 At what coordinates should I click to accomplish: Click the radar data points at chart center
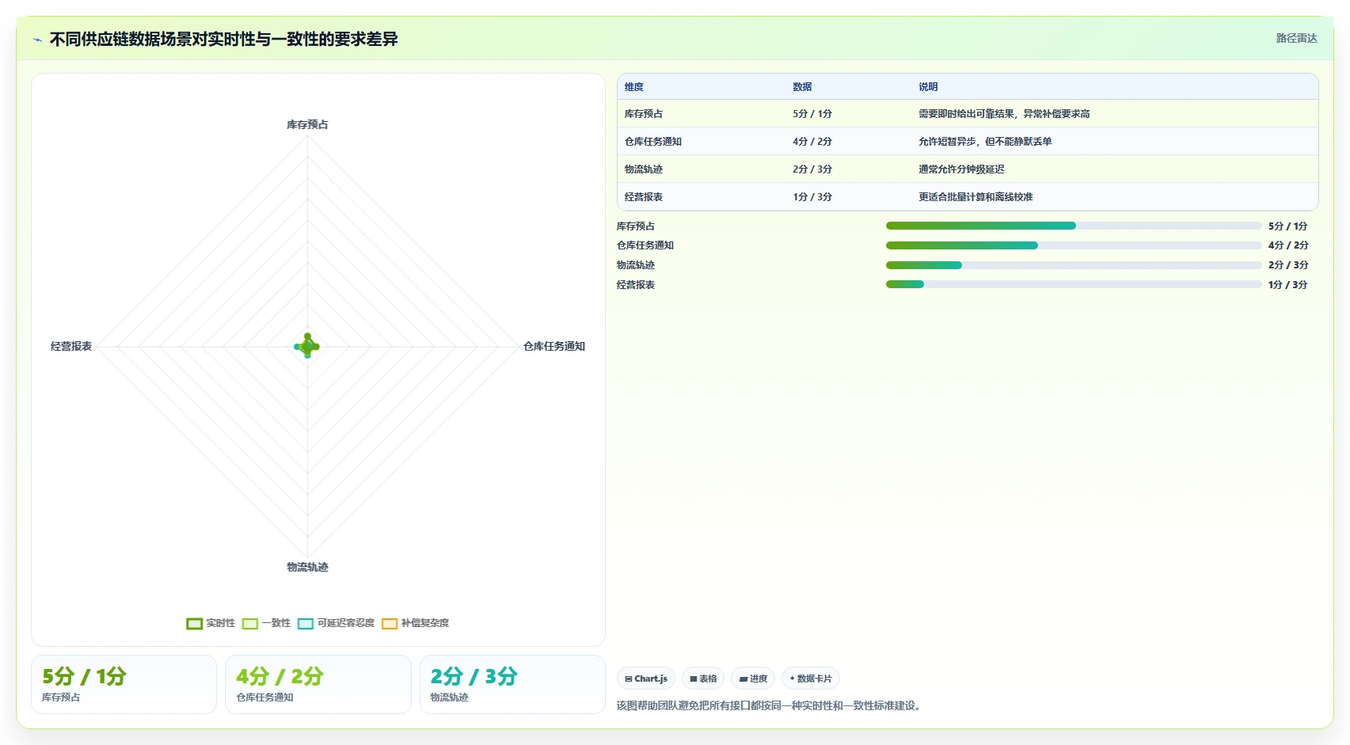pos(307,346)
